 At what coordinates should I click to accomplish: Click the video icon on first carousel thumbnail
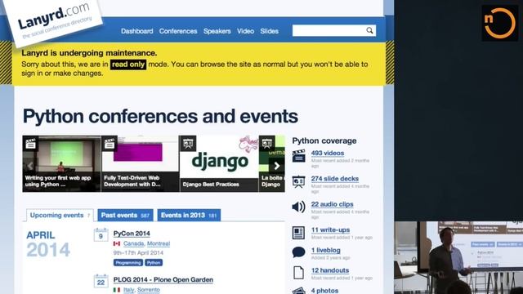coord(31,144)
